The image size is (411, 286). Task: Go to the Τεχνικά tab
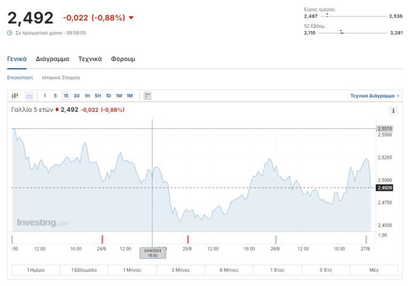[x=90, y=59]
